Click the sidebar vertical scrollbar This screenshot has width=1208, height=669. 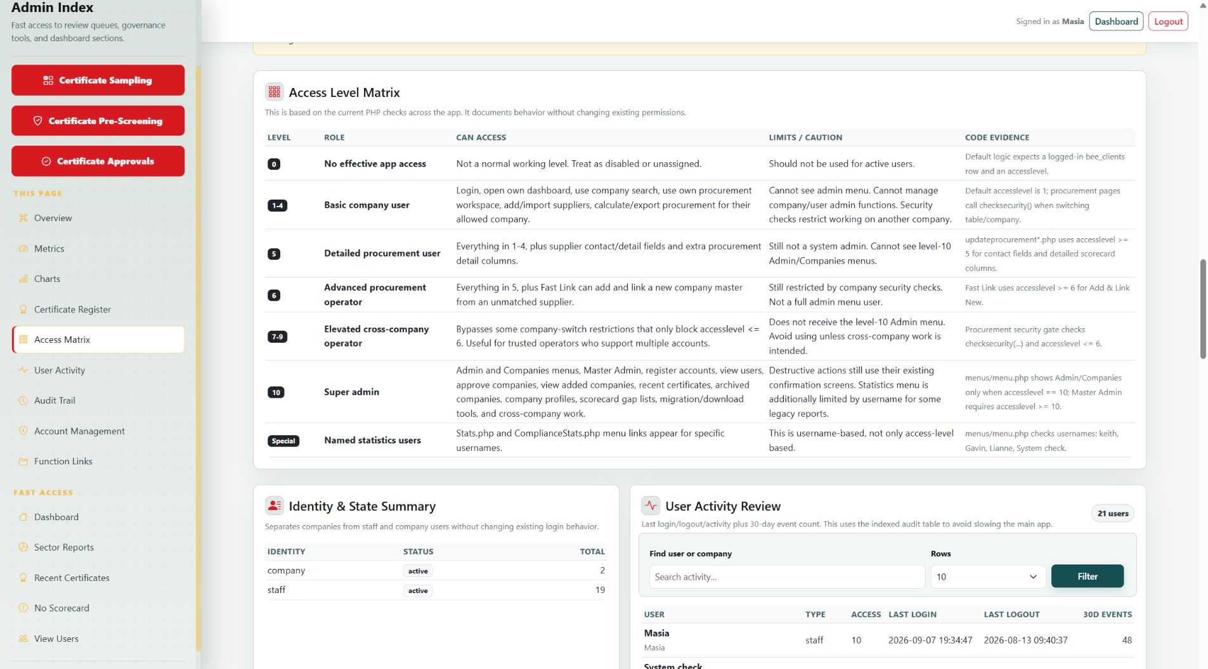pos(198,358)
